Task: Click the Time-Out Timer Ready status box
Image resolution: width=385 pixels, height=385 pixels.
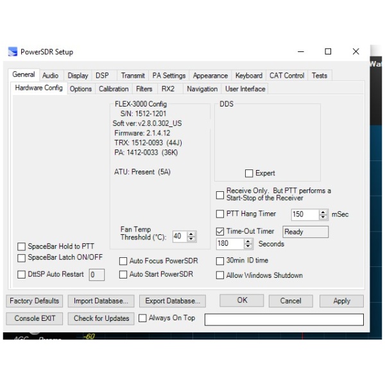Action: 305,232
